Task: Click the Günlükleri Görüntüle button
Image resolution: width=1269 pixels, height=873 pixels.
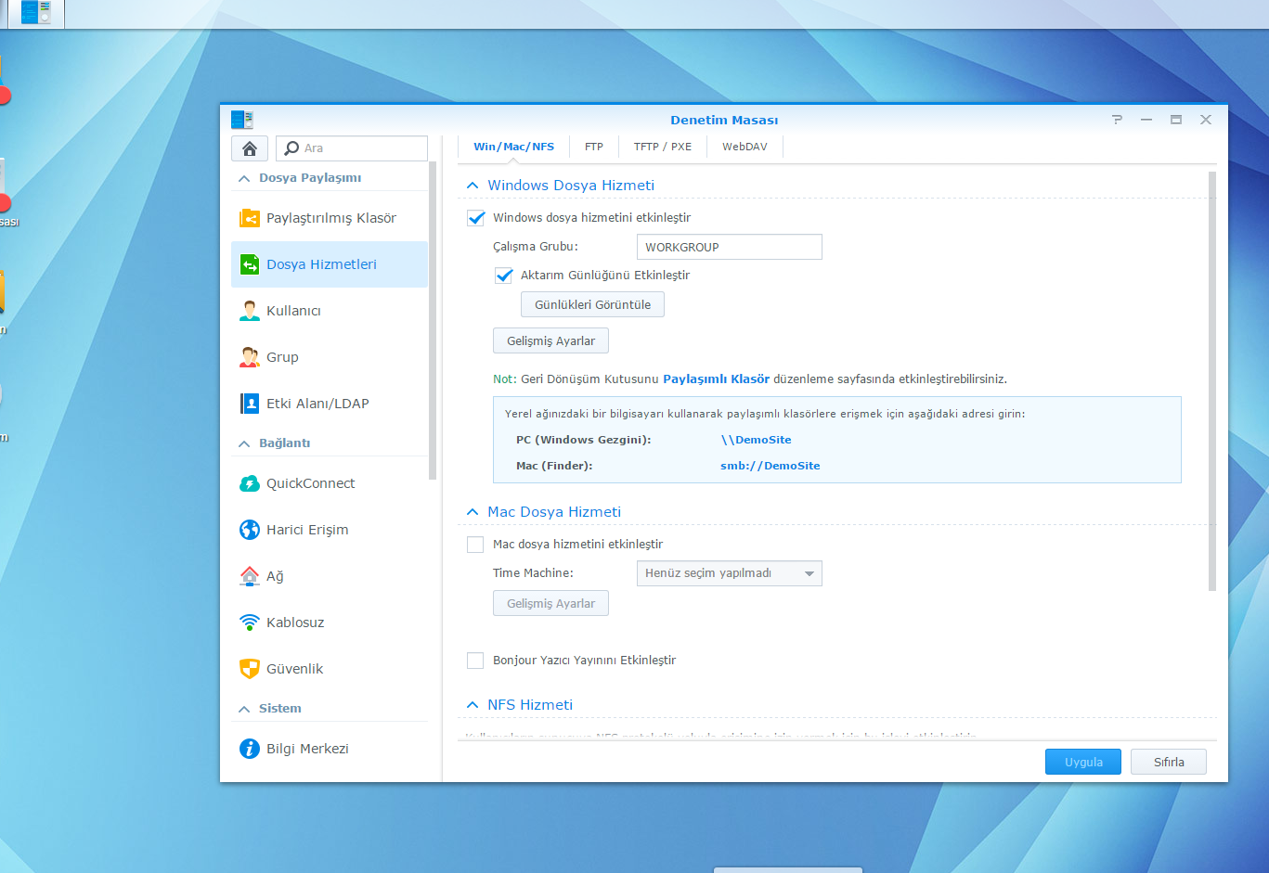Action: click(x=592, y=305)
